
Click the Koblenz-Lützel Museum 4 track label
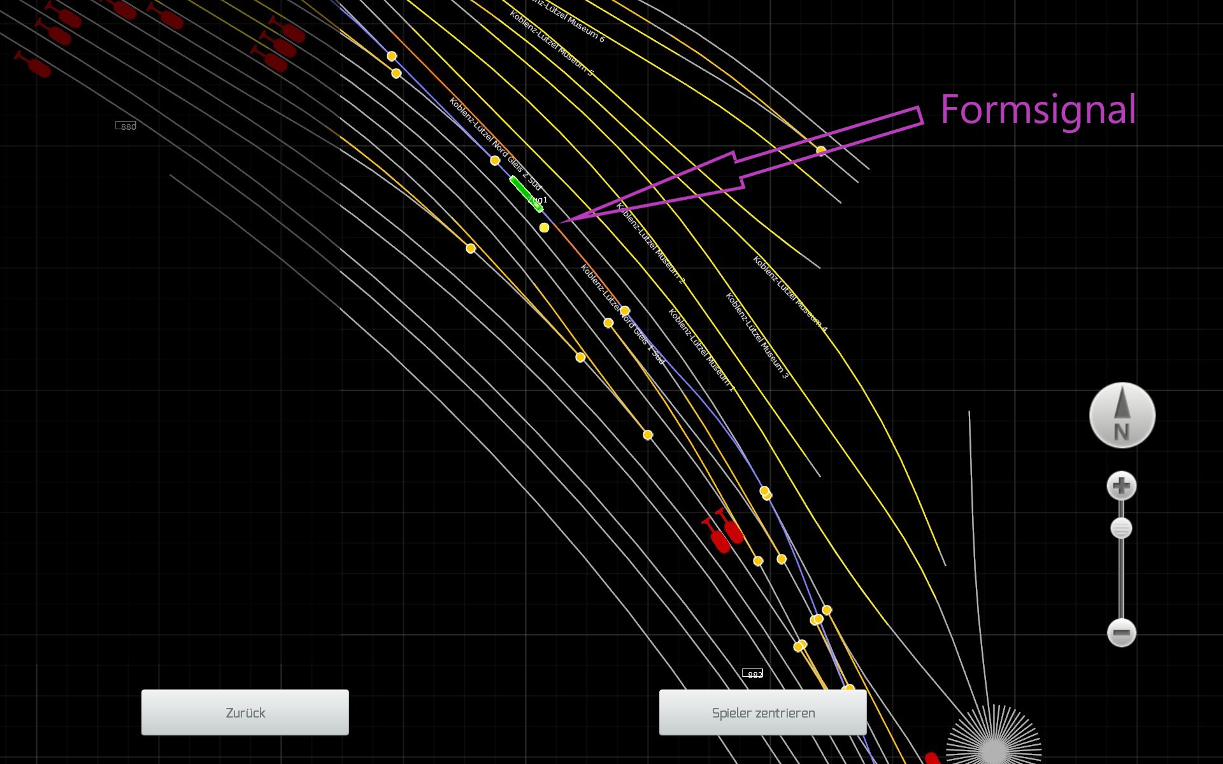coord(790,294)
